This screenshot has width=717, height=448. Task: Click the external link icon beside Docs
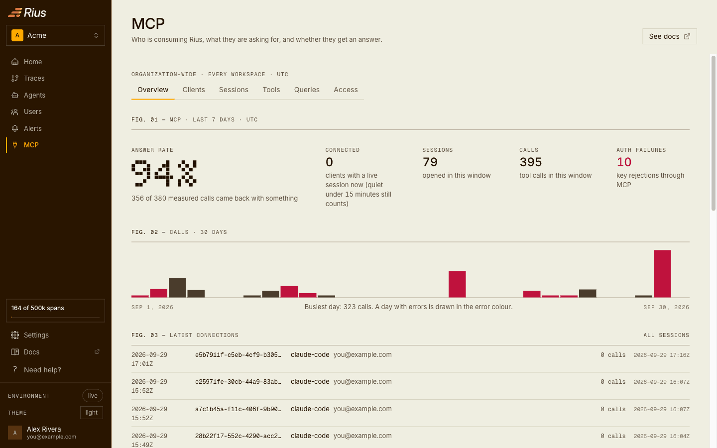click(97, 352)
